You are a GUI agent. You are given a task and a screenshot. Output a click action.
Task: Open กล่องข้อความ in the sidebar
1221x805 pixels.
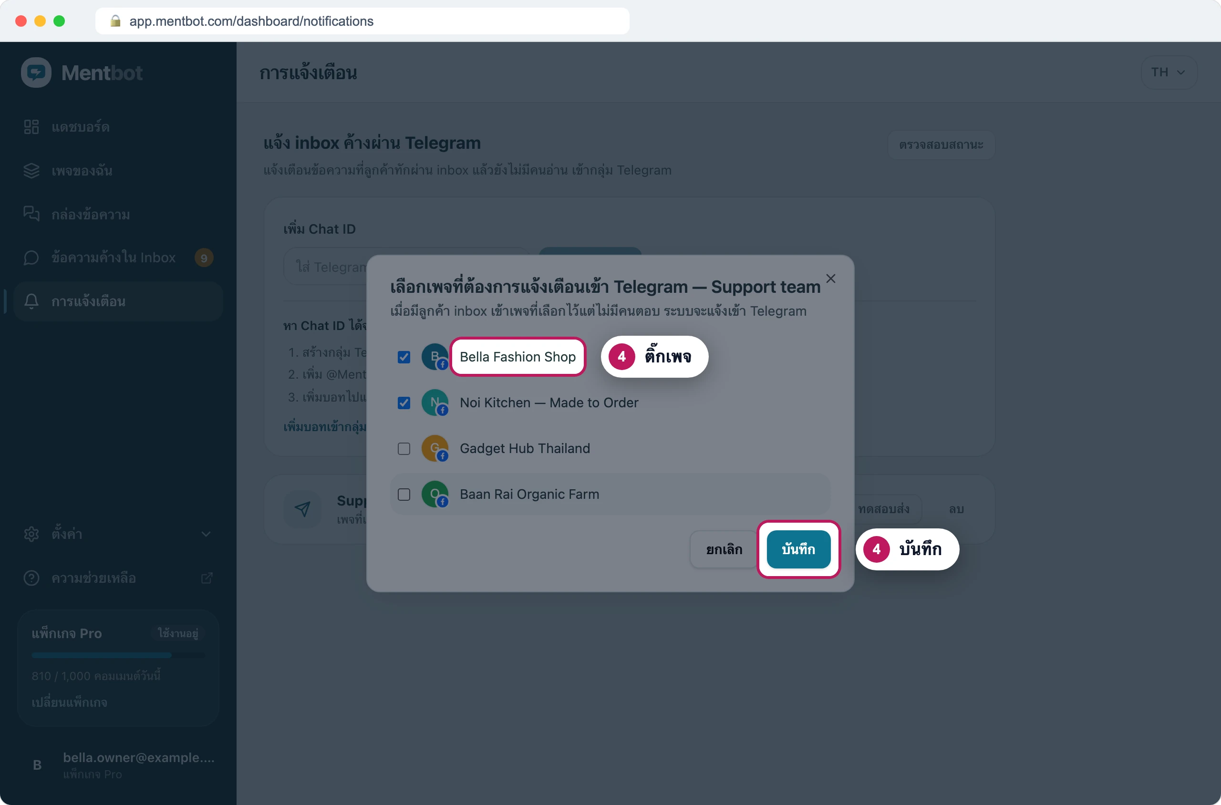(x=118, y=214)
